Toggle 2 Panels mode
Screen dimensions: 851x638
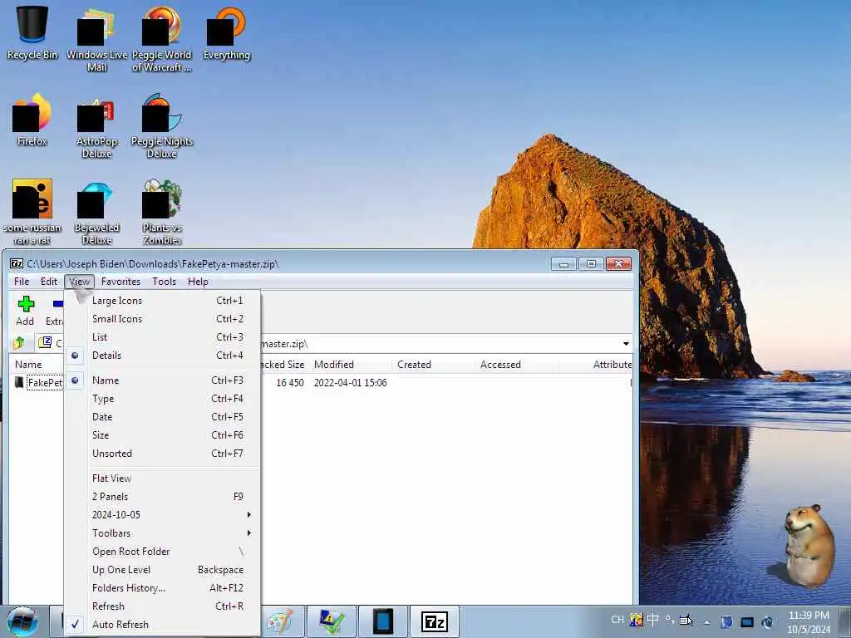(163, 497)
